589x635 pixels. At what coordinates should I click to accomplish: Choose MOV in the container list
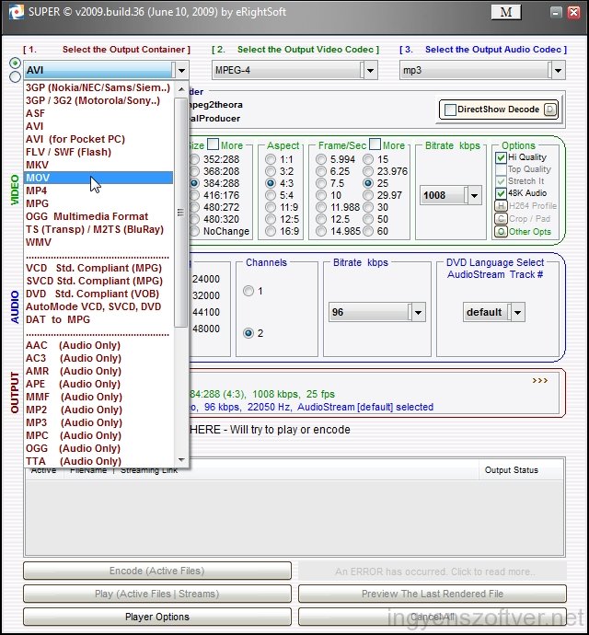(98, 178)
